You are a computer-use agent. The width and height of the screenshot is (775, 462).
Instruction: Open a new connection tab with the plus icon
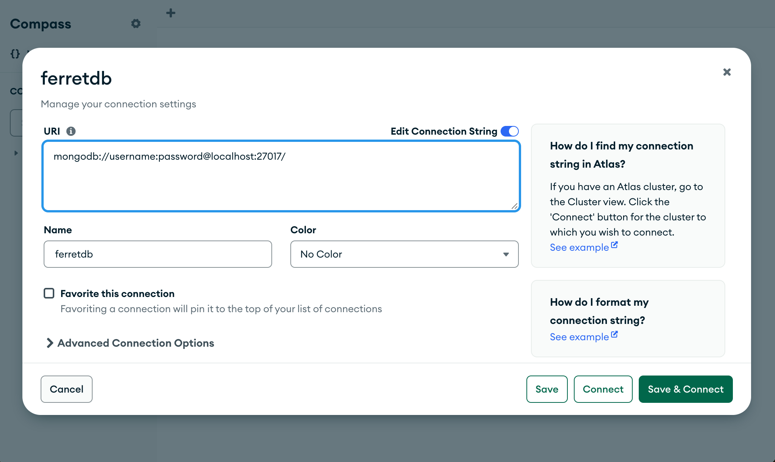coord(170,13)
